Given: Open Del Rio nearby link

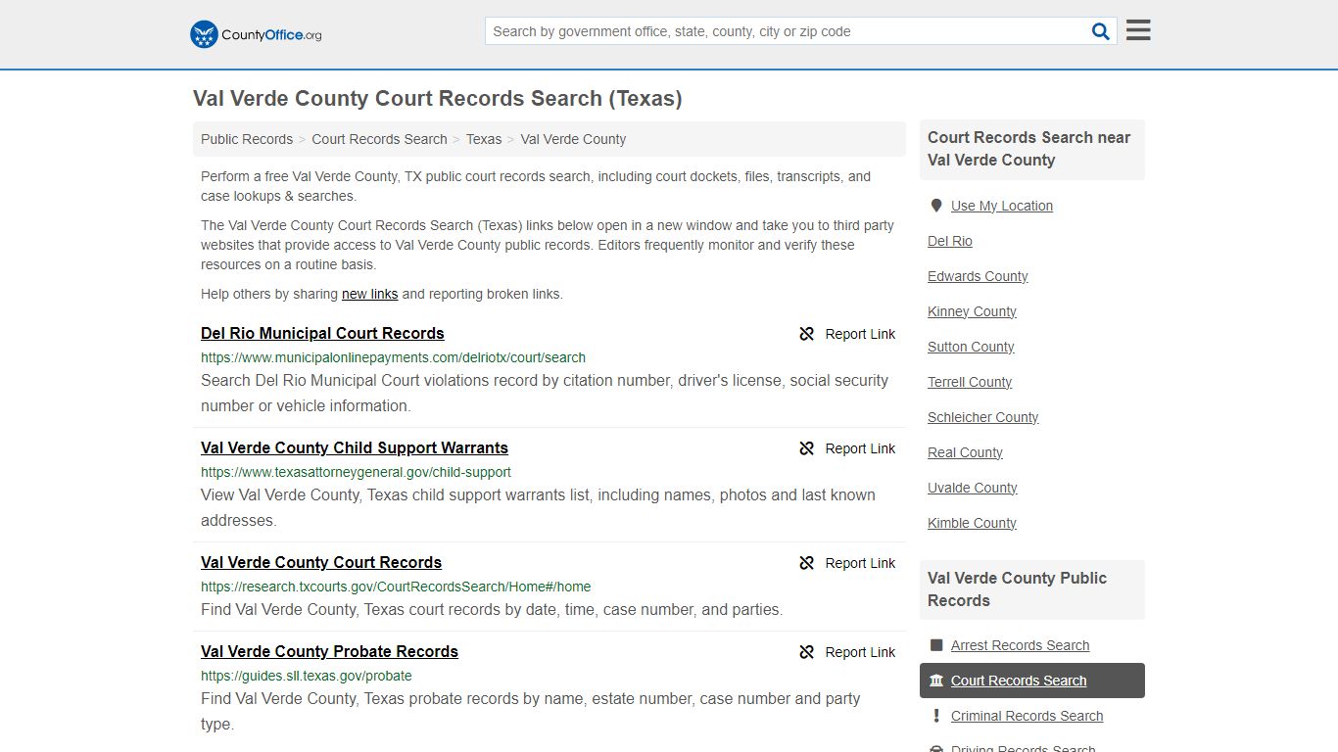Looking at the screenshot, I should click(x=950, y=241).
